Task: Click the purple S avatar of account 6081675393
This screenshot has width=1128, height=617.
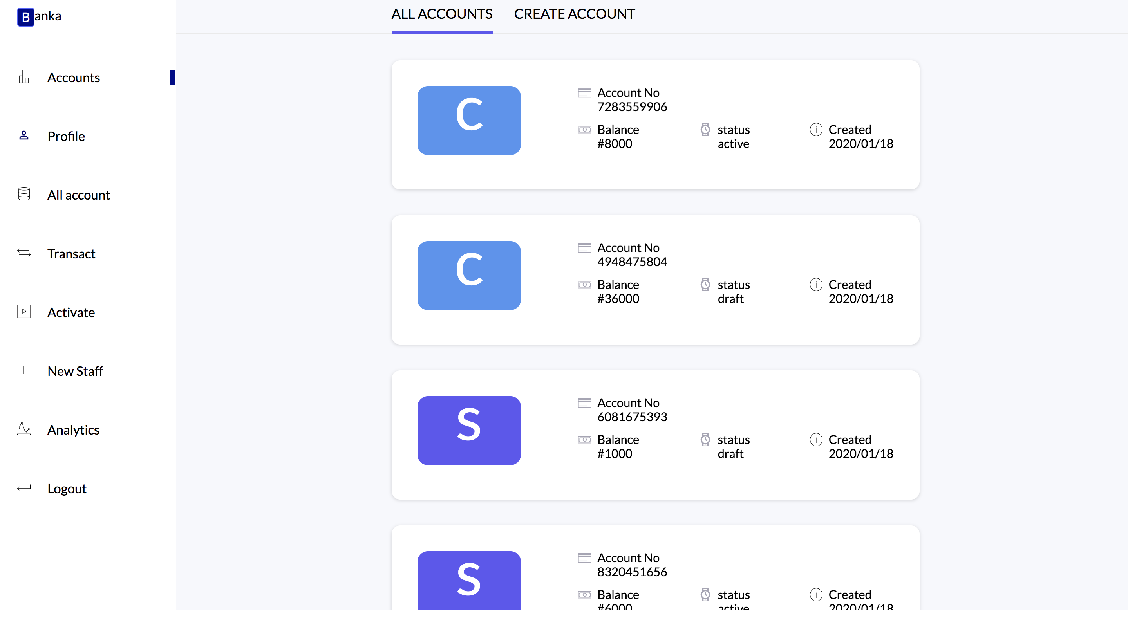Action: coord(469,431)
